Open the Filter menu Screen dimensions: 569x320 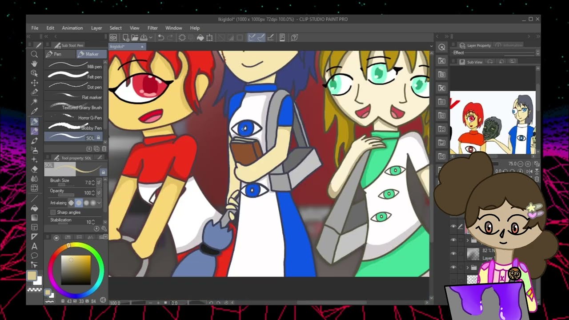152,28
